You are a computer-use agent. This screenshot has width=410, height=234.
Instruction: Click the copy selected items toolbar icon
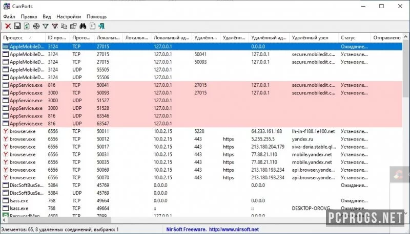[x=64, y=26]
